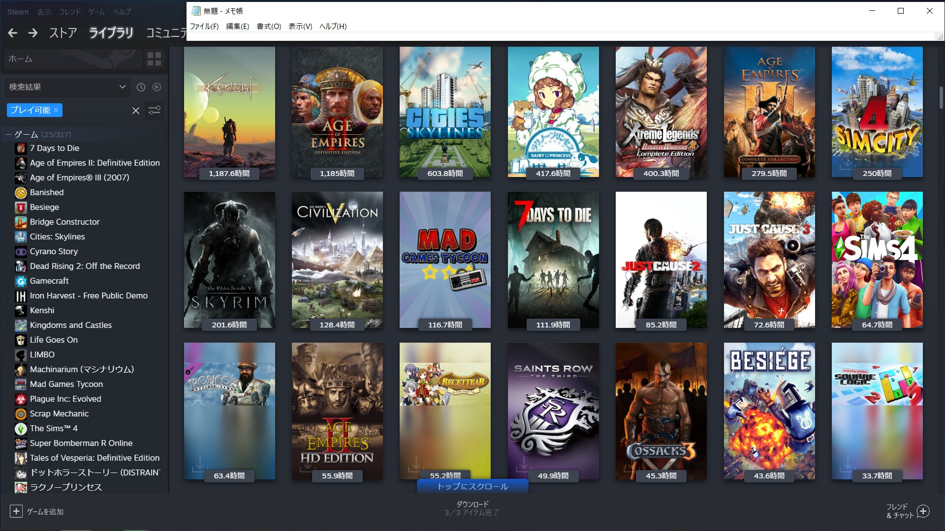Screen dimensions: 945x531
Task: Click the forward navigation arrow
Action: 33,33
